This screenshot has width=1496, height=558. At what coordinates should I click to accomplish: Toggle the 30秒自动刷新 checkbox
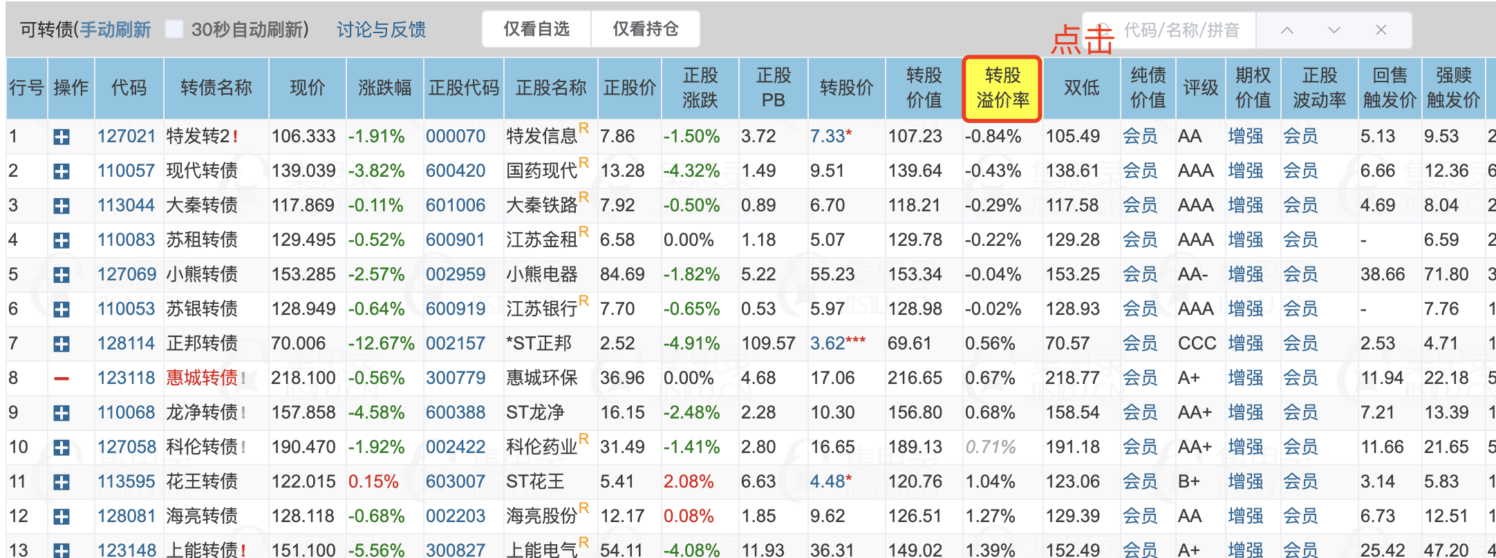click(175, 30)
